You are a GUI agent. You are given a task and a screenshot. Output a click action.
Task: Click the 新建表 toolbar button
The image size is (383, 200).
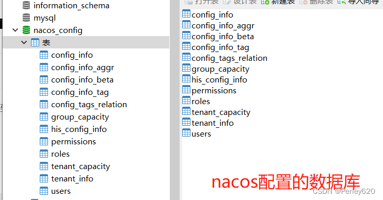[x=278, y=2]
